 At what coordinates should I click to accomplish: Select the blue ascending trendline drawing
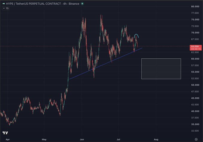tap(106, 63)
